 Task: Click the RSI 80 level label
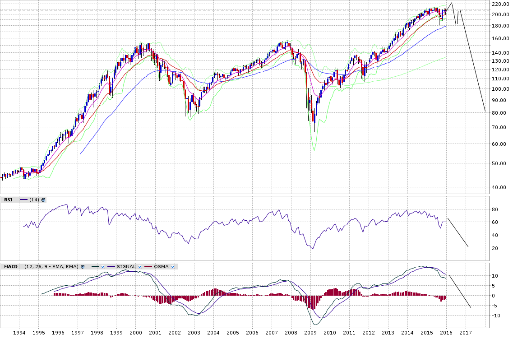pos(495,209)
